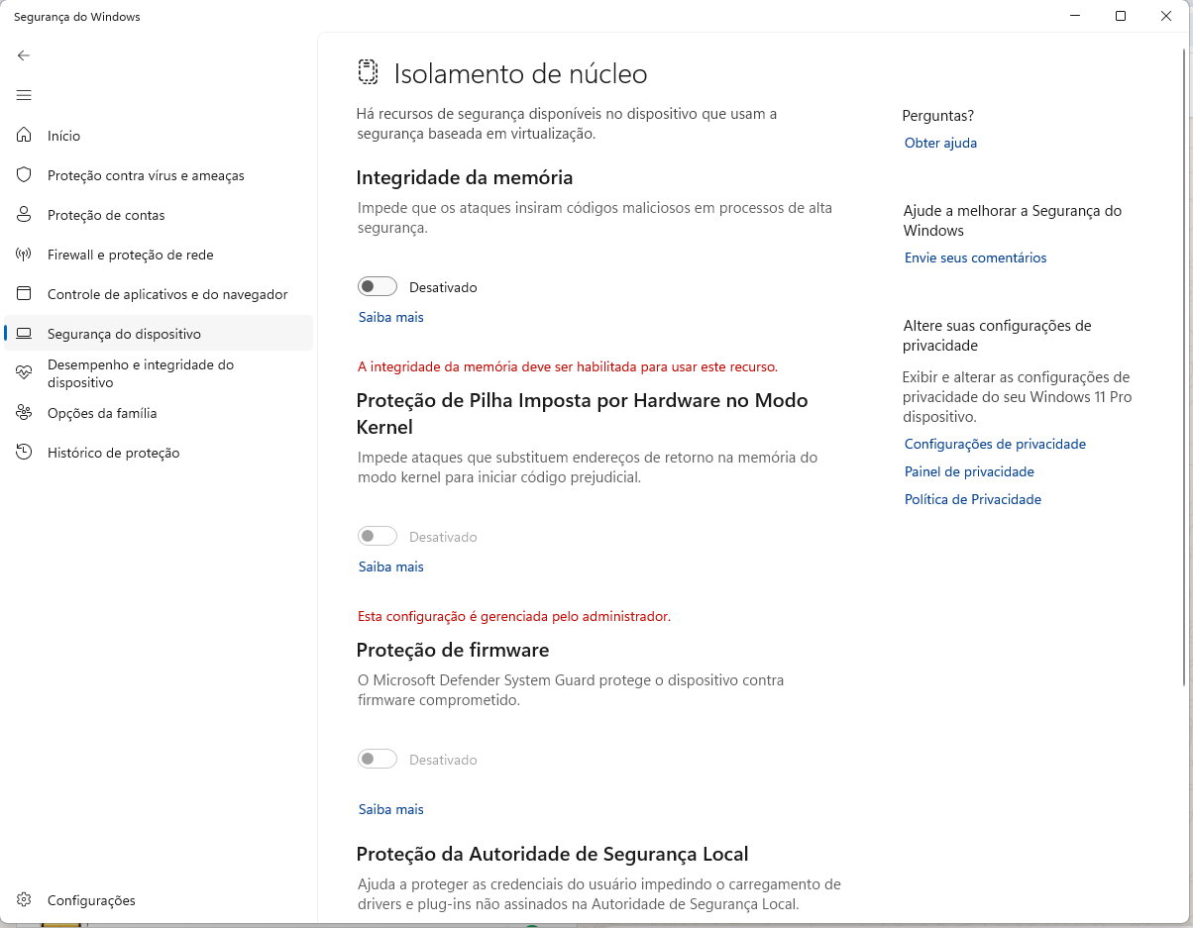
Task: Click the Configurações gear icon
Action: (24, 900)
